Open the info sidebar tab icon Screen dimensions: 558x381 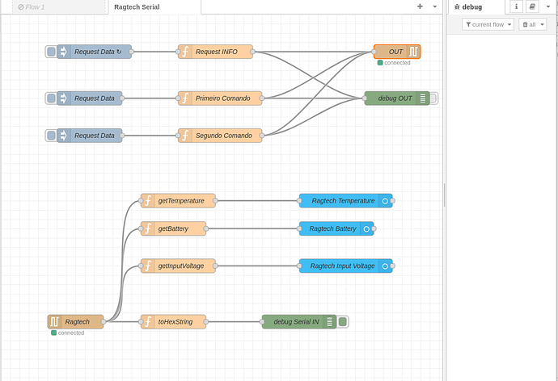point(517,6)
